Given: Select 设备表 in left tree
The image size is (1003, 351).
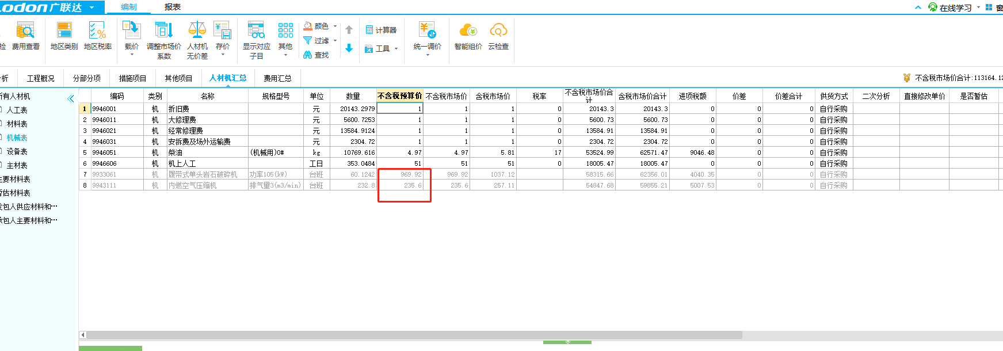Looking at the screenshot, I should pyautogui.click(x=17, y=151).
